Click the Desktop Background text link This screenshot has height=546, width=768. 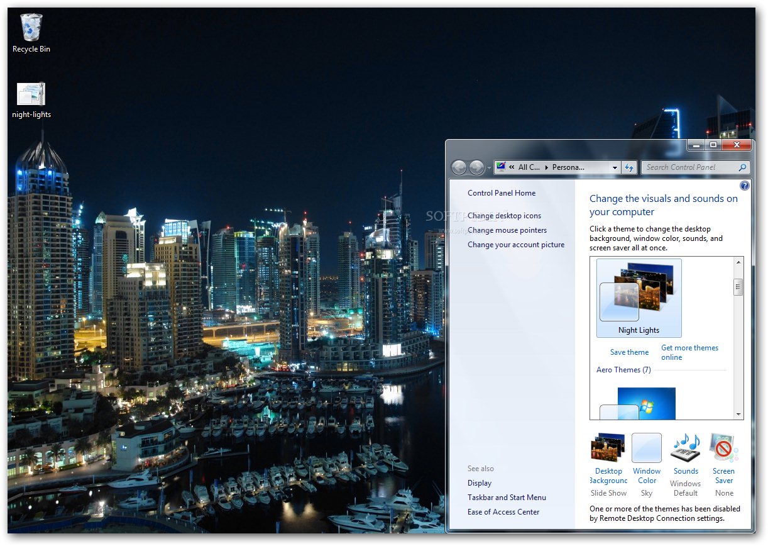coord(608,476)
